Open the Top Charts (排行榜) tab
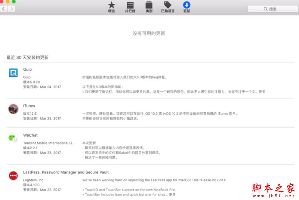 pos(130,7)
